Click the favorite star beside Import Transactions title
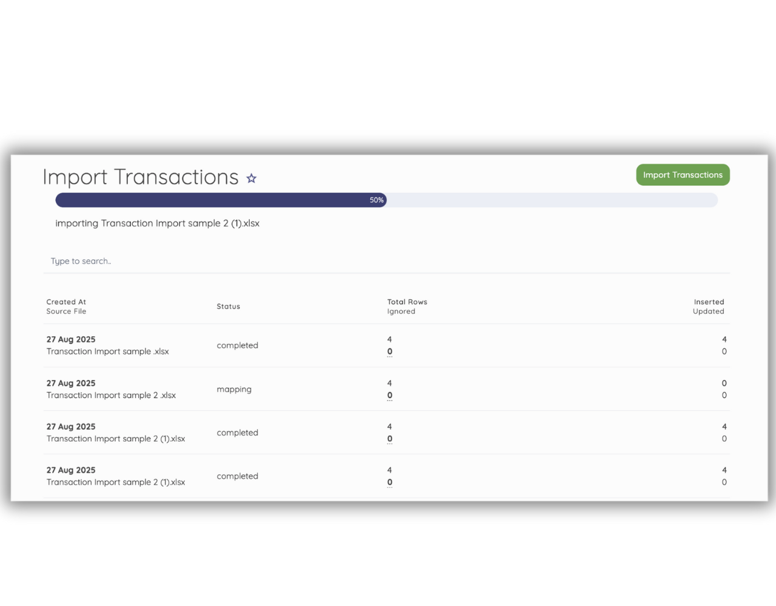 [x=251, y=178]
